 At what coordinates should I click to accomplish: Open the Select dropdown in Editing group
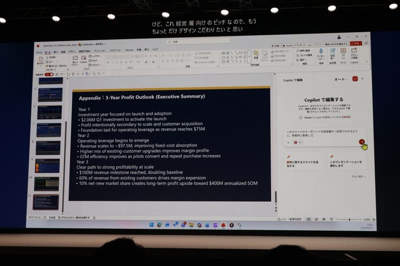pyautogui.click(x=301, y=60)
